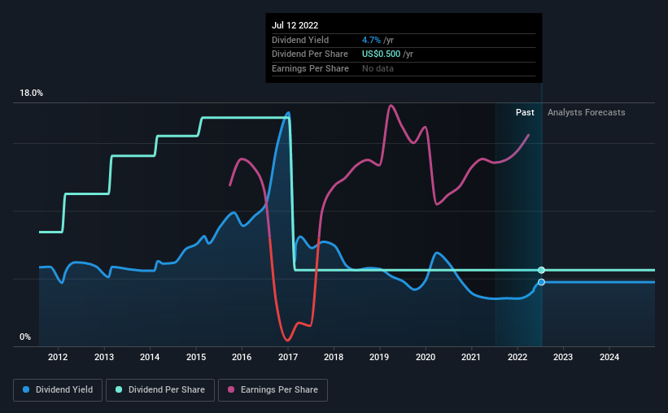
Task: Click the teal Dividend Per Share legend dot
Action: pyautogui.click(x=119, y=389)
